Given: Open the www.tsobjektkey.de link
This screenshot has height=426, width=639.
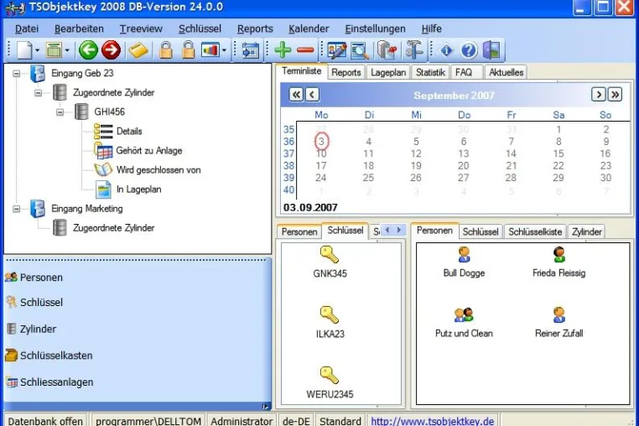Looking at the screenshot, I should point(433,421).
